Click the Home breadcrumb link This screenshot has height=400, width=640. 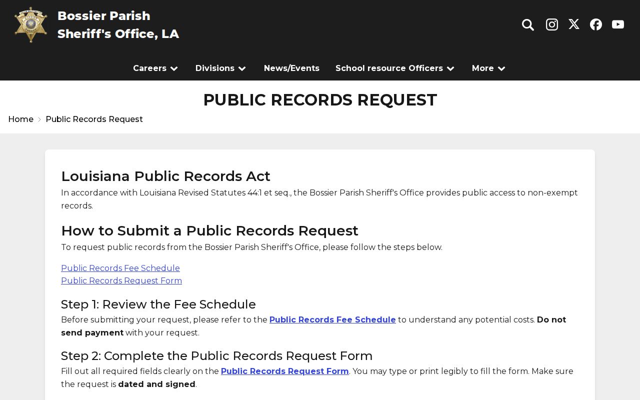[x=21, y=119]
